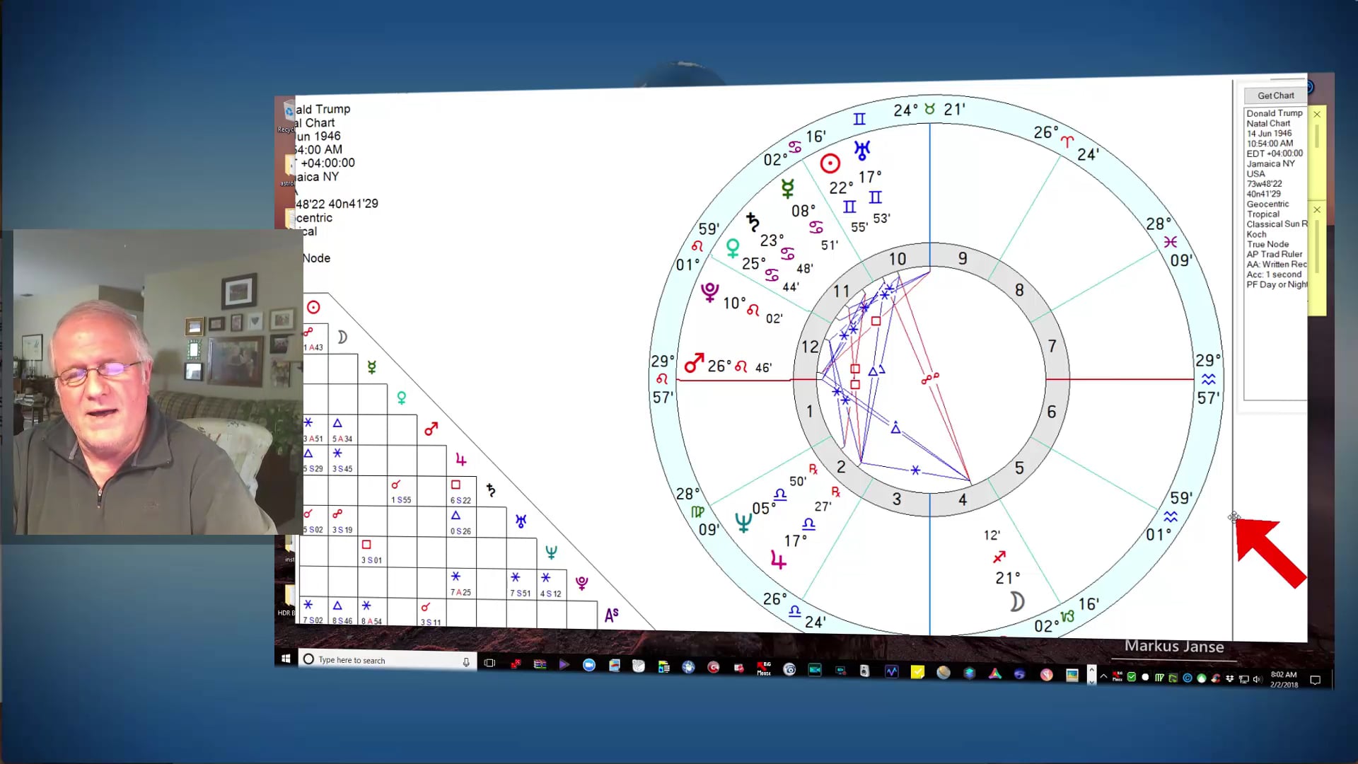Click the microphone icon in search box

[466, 662]
